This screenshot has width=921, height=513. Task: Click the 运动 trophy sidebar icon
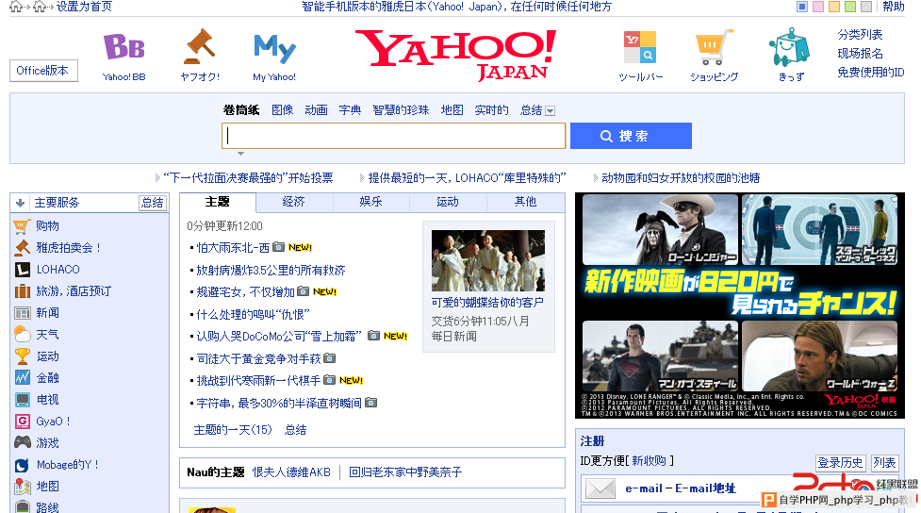(x=23, y=356)
